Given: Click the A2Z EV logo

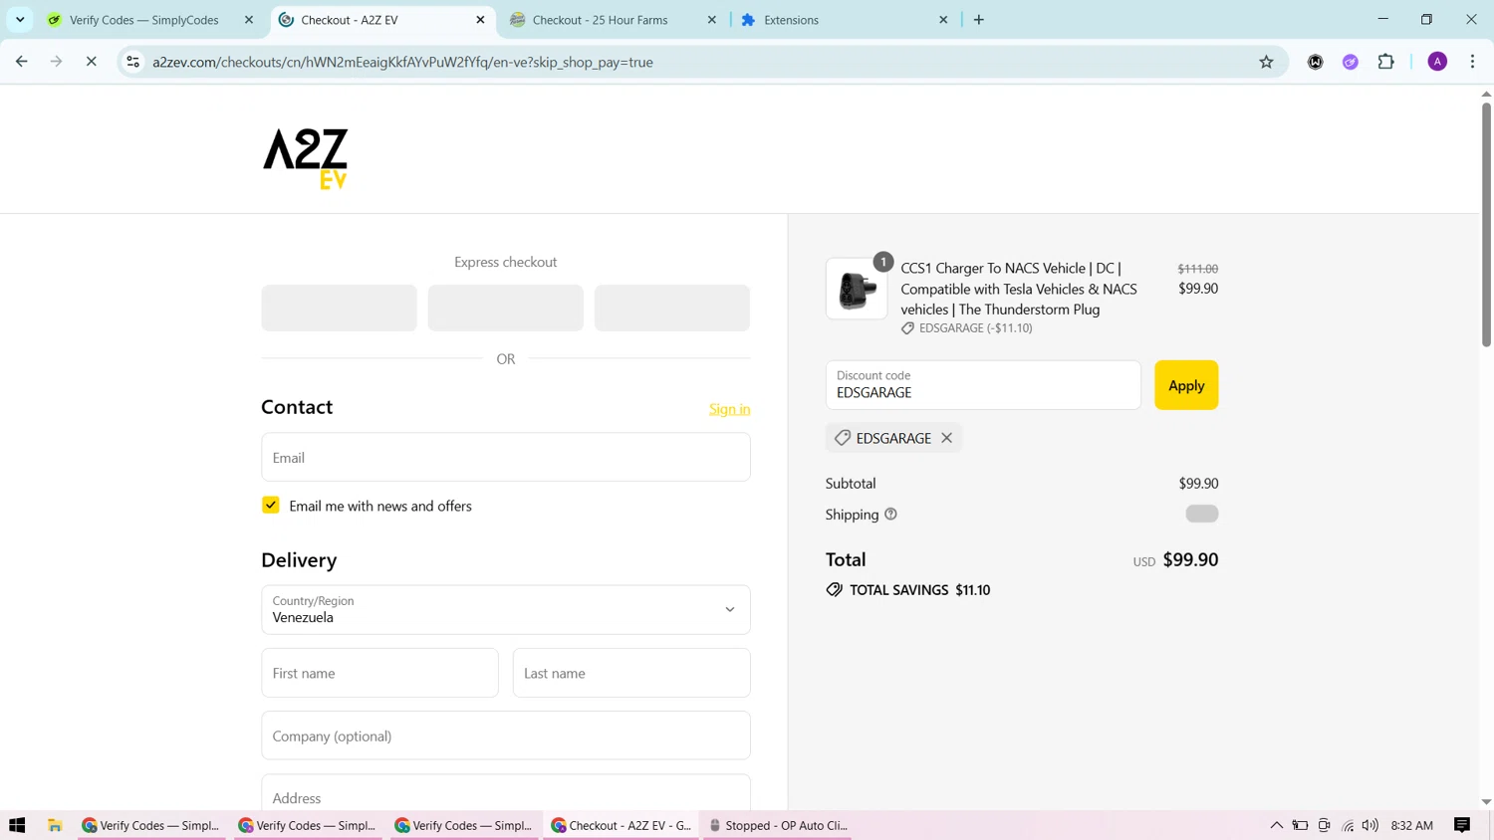Looking at the screenshot, I should 305,158.
